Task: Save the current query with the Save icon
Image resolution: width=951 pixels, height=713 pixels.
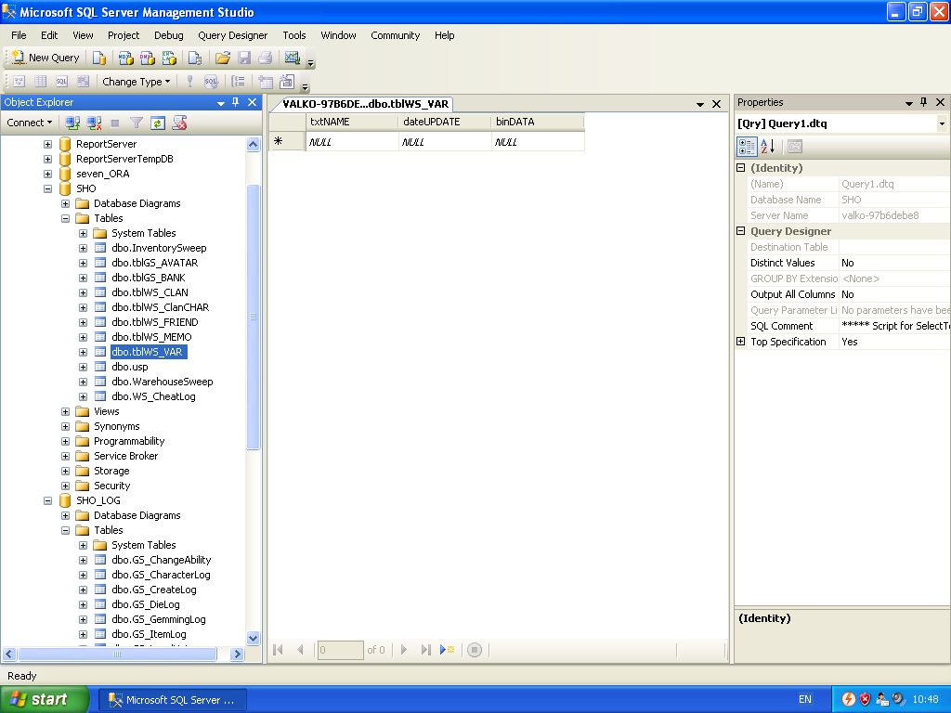Action: coord(244,58)
